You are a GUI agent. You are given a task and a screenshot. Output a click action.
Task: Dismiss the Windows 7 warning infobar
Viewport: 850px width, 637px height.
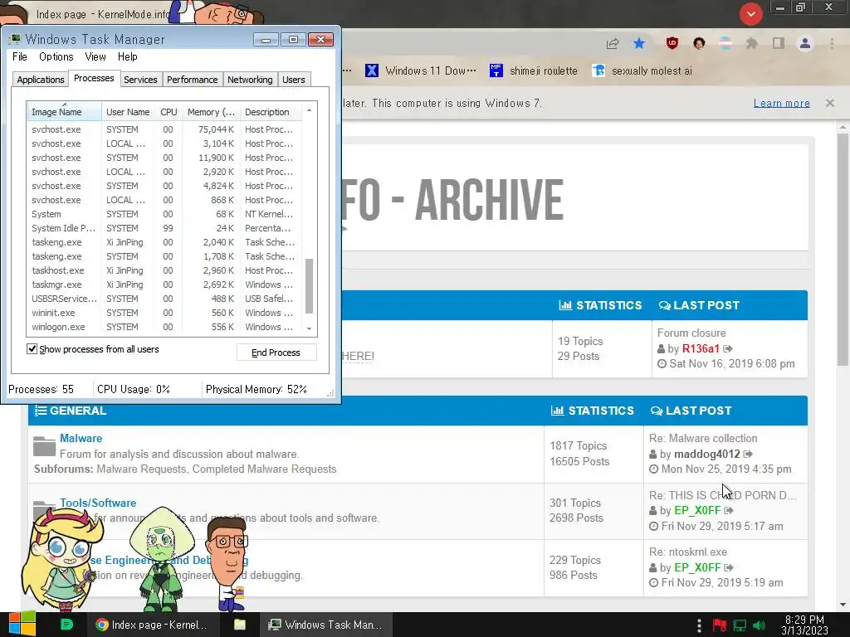click(x=829, y=103)
